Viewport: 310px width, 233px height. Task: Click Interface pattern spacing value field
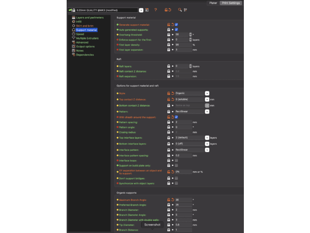[x=183, y=155]
